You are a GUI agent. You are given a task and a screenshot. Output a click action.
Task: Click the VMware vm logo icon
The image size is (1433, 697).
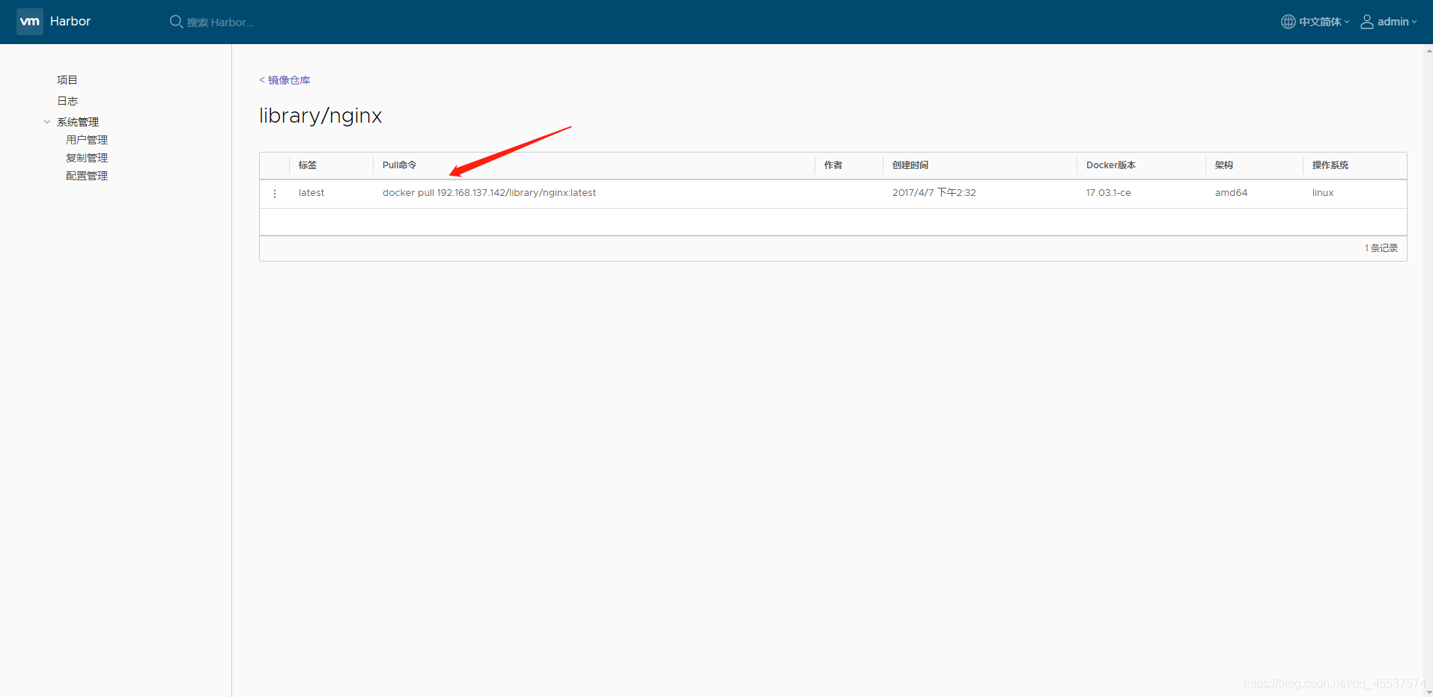coord(30,22)
